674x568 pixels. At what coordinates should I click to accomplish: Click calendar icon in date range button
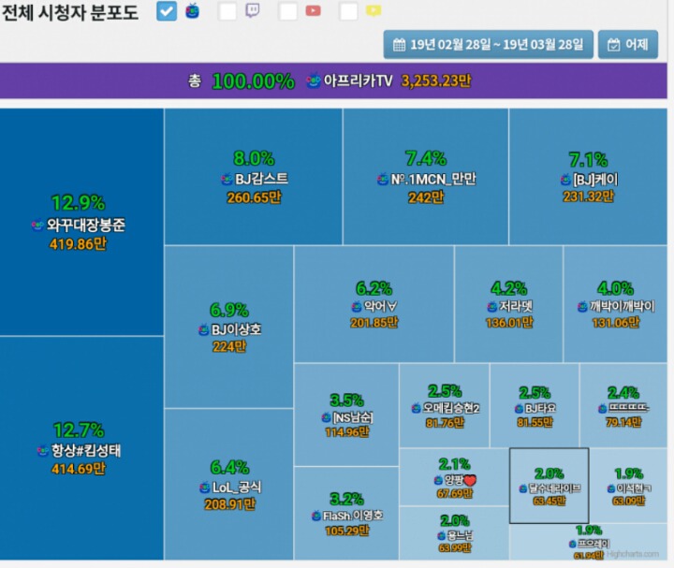399,45
